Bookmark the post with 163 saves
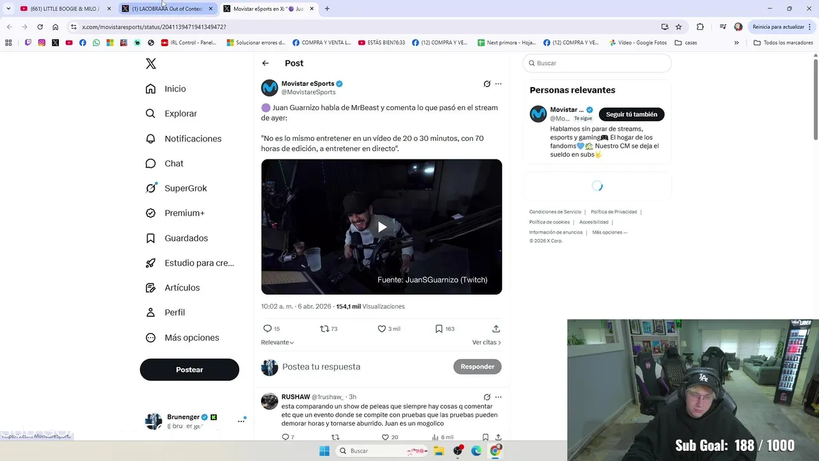The width and height of the screenshot is (819, 461). click(439, 328)
